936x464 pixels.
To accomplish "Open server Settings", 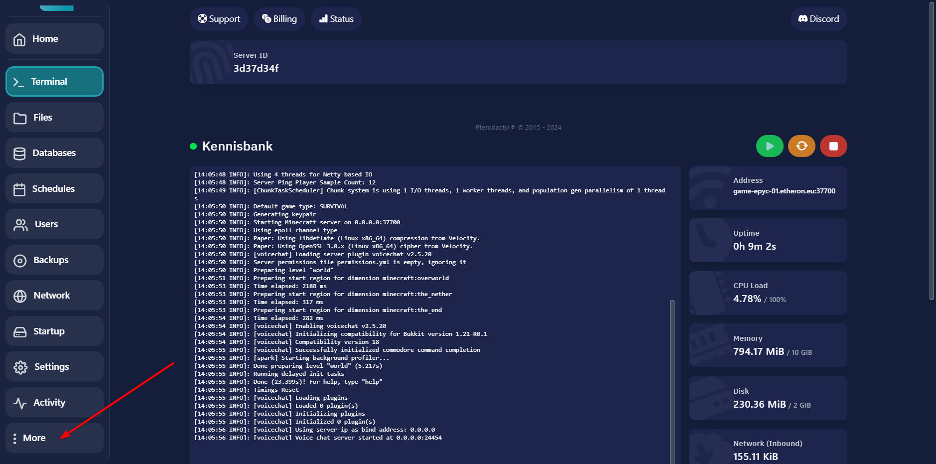I will click(54, 367).
